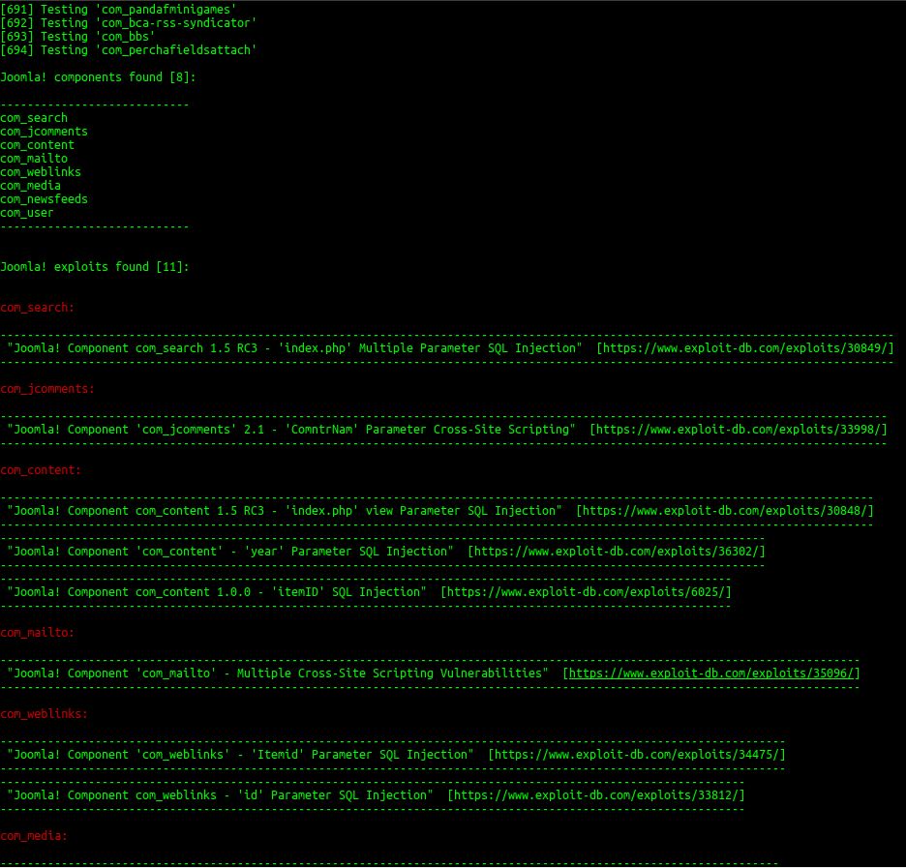
Task: Click the red 'com_weblinks:' heading
Action: [x=44, y=714]
